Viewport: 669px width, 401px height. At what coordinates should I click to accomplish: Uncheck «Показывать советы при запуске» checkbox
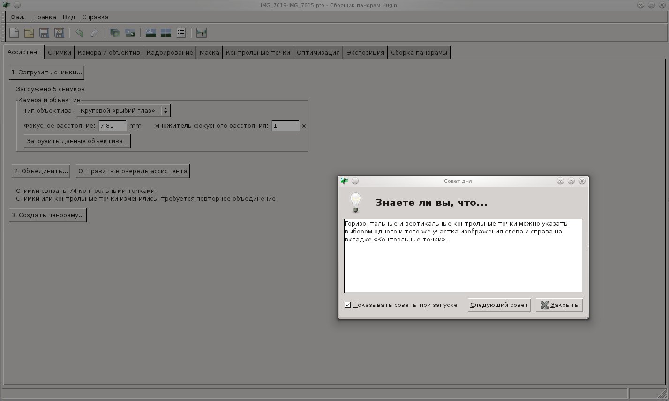[347, 305]
